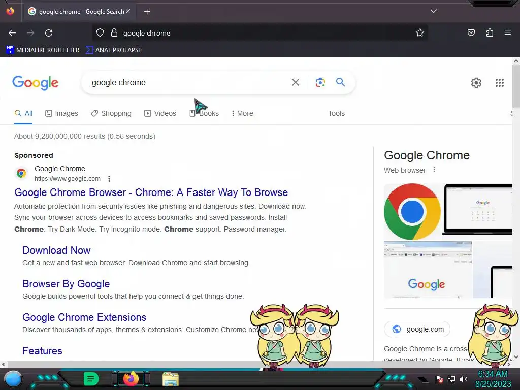Open the Features sitelink
Image resolution: width=520 pixels, height=390 pixels.
42,351
